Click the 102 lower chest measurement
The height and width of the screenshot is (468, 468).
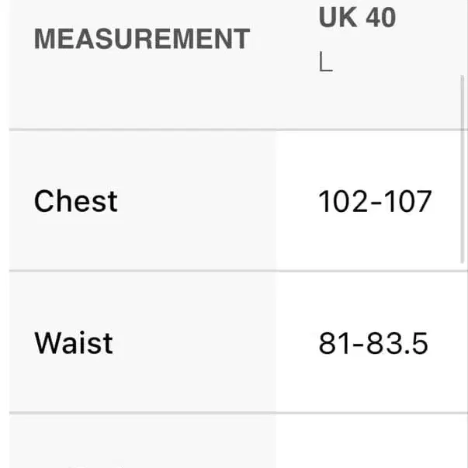343,202
